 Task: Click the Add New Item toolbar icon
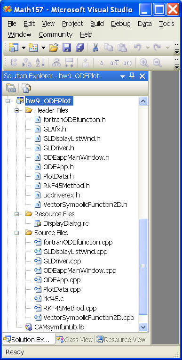coord(33,48)
